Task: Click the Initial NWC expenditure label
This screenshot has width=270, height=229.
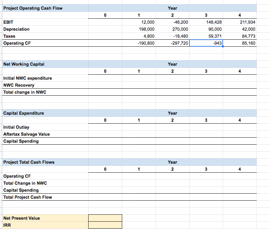Action: (28, 78)
